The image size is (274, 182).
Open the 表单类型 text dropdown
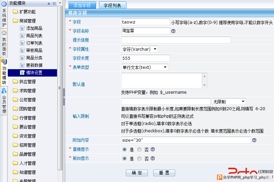coord(144,67)
